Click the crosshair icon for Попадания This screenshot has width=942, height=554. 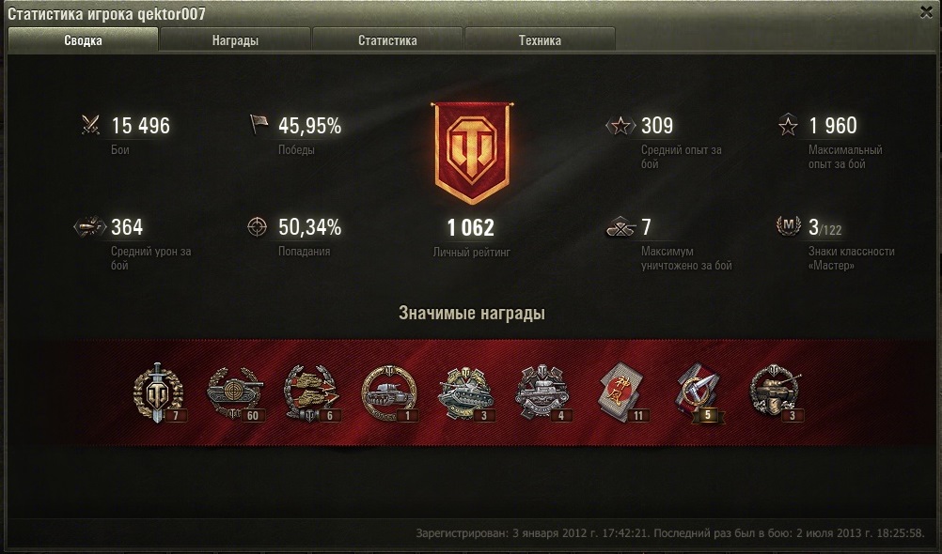pyautogui.click(x=258, y=227)
